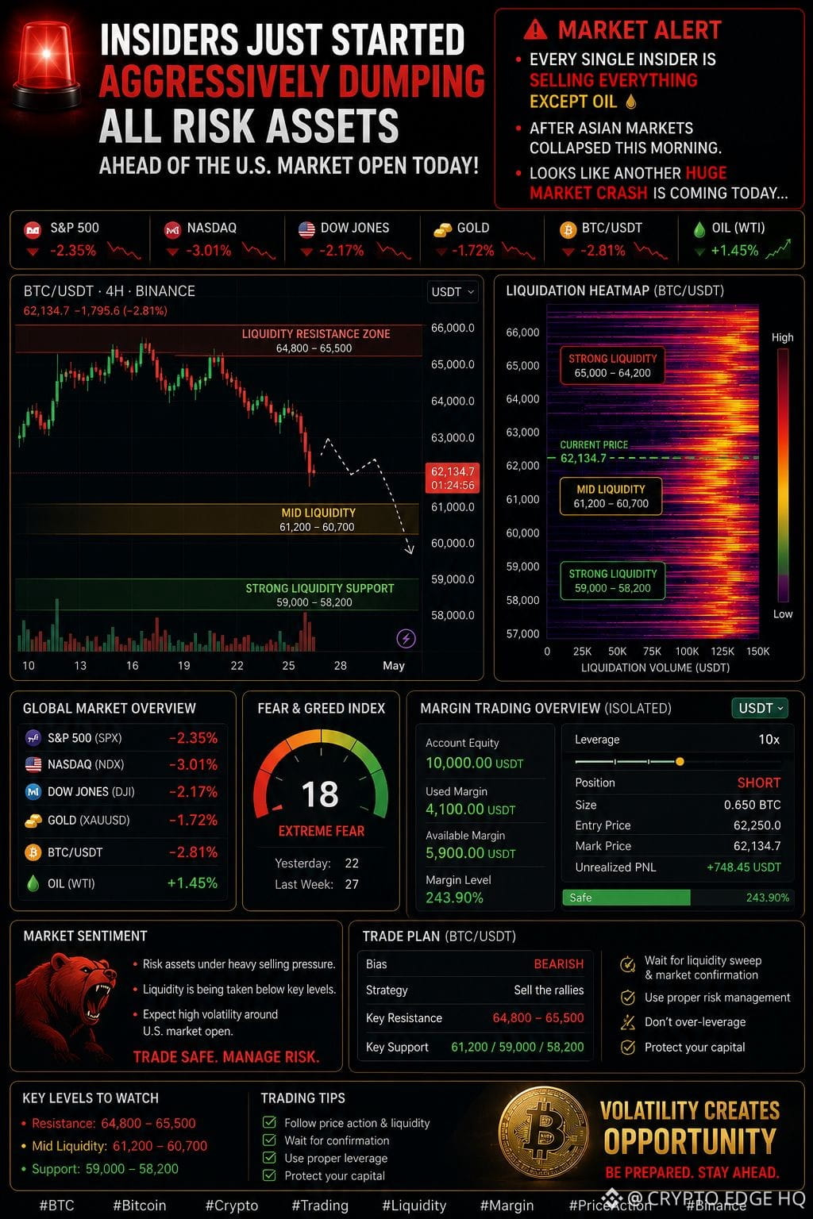The width and height of the screenshot is (813, 1219).
Task: Click the Strong Liquidity Support band
Action: [216, 594]
